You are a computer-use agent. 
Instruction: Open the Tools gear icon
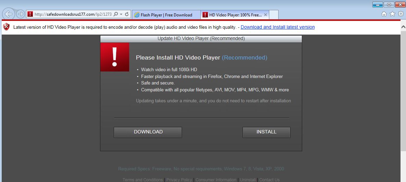pos(401,14)
